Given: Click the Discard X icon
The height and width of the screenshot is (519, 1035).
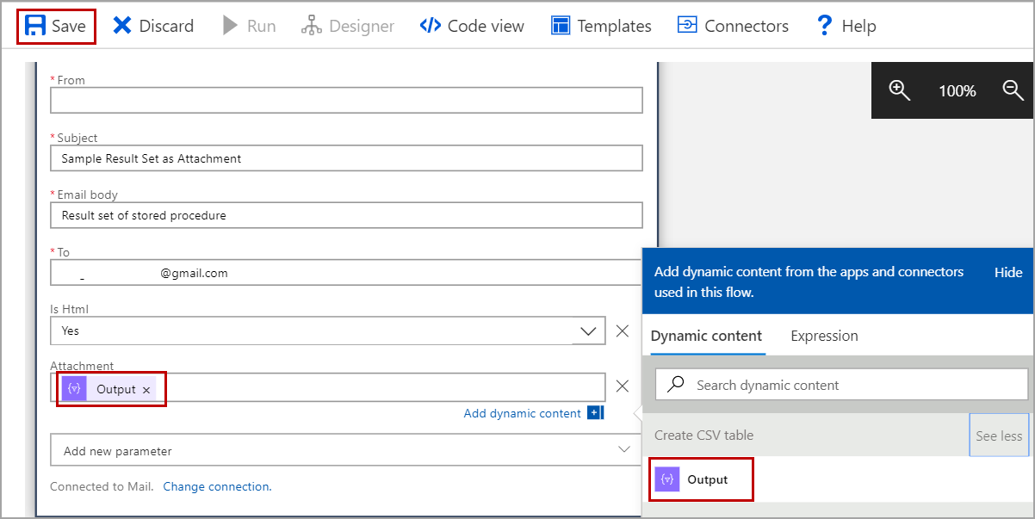Looking at the screenshot, I should [x=122, y=26].
